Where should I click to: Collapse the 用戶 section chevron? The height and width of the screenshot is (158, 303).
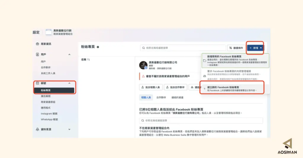click(69, 55)
